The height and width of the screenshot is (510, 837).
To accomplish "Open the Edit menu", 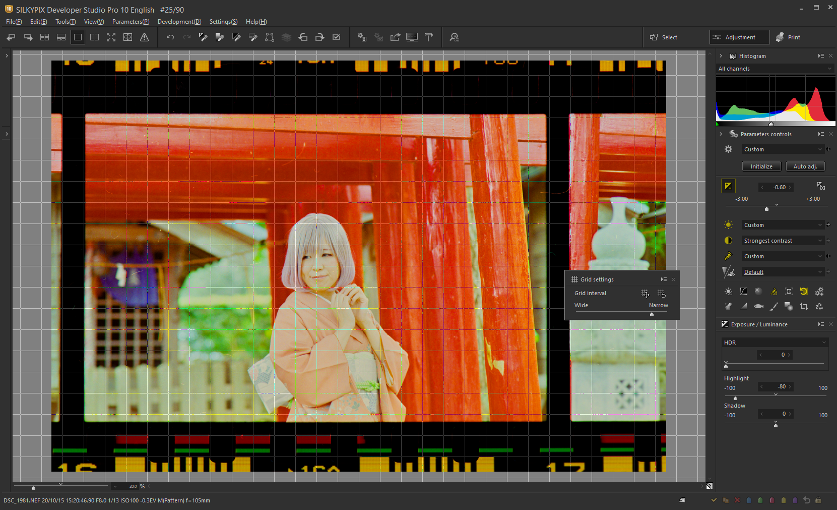I will click(38, 22).
